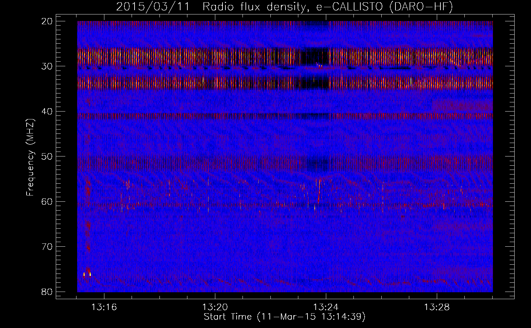The image size is (531, 328).
Task: Select the 13:16 time tick label
Action: pos(104,307)
